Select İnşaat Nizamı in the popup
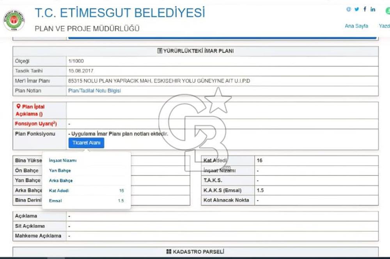The height and width of the screenshot is (259, 390). coord(63,160)
